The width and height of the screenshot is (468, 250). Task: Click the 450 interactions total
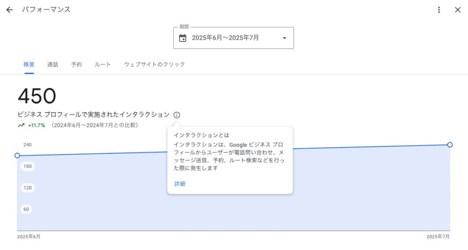point(37,96)
